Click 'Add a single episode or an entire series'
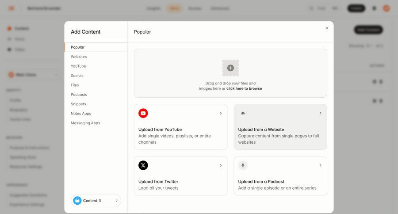The image size is (398, 214). pyautogui.click(x=277, y=188)
